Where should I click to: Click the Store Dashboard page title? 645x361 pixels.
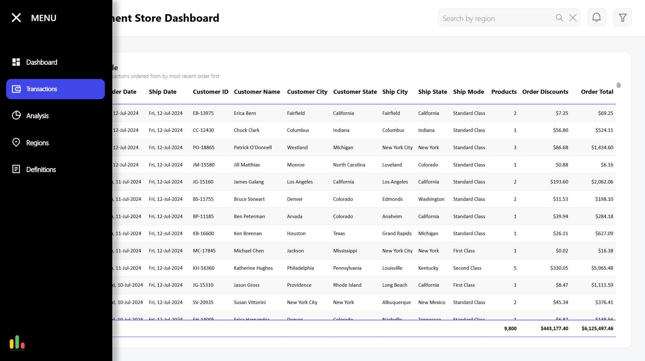[x=166, y=18]
